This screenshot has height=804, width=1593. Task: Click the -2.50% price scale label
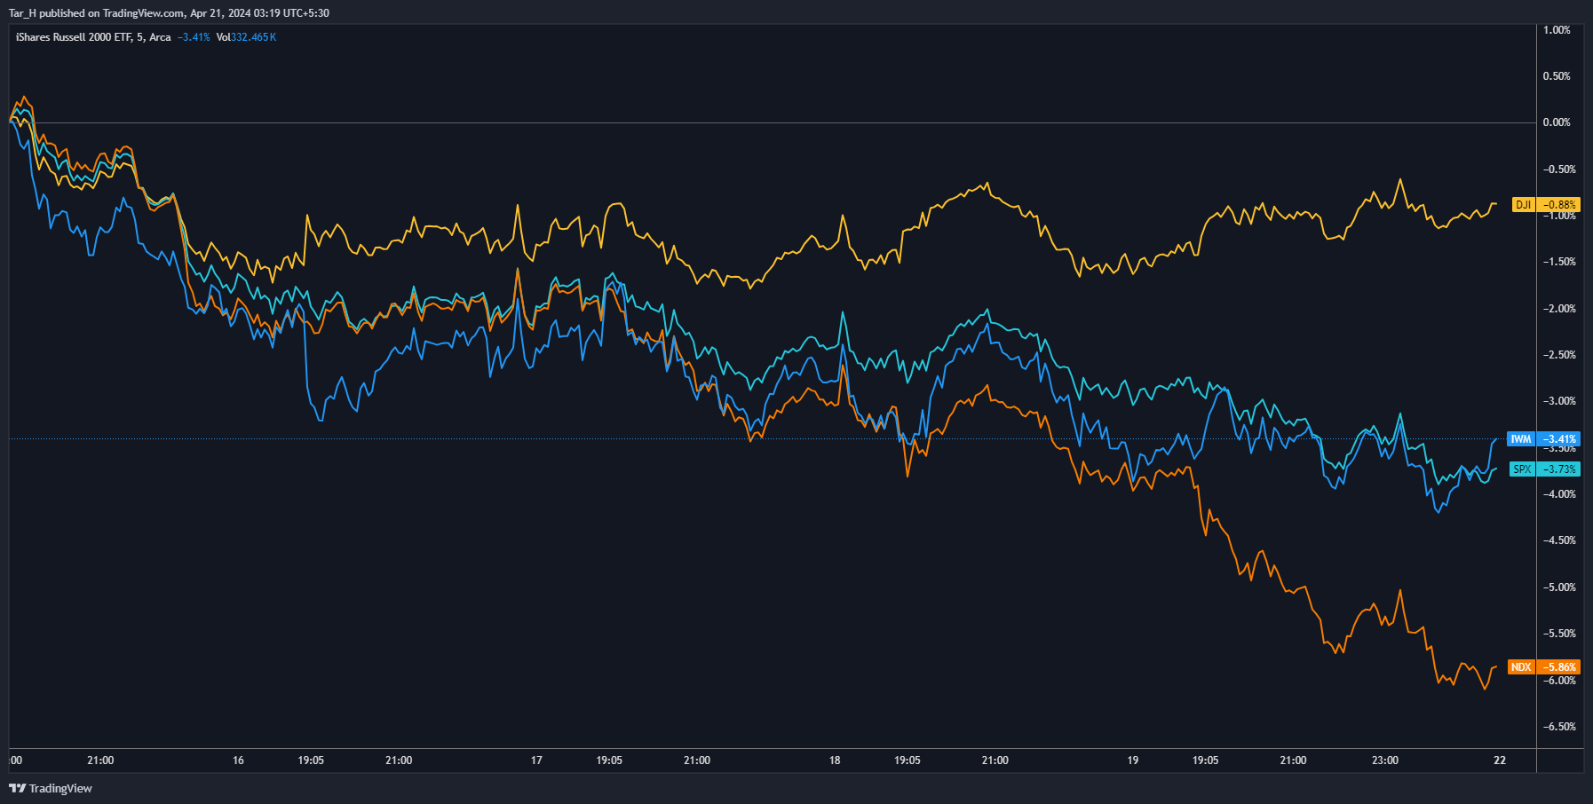(x=1558, y=355)
